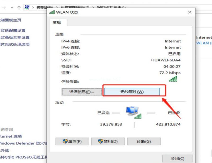Run diagnostics with 诊断(G) button
The image size is (212, 163).
coord(144,141)
